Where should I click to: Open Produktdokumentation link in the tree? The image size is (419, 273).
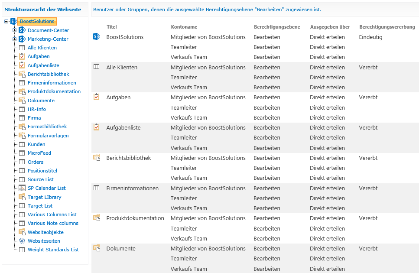click(x=54, y=91)
